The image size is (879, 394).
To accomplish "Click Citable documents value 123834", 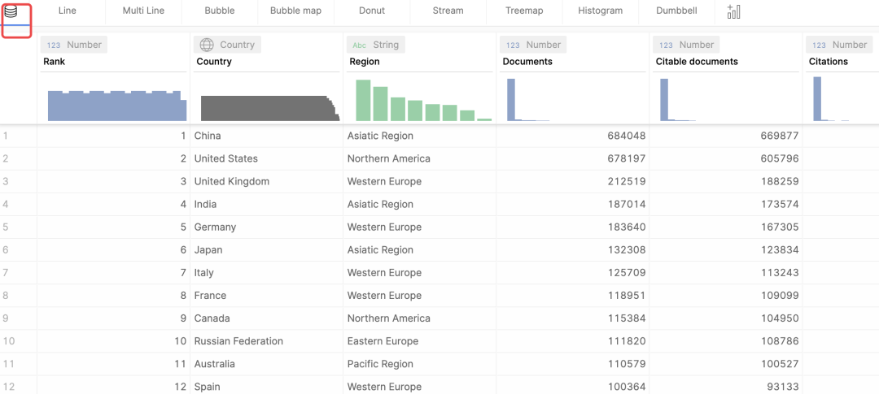I will click(780, 249).
